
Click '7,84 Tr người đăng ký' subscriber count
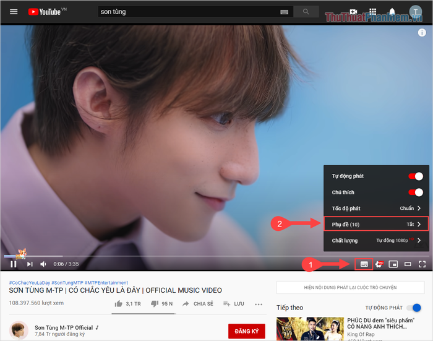click(x=59, y=334)
